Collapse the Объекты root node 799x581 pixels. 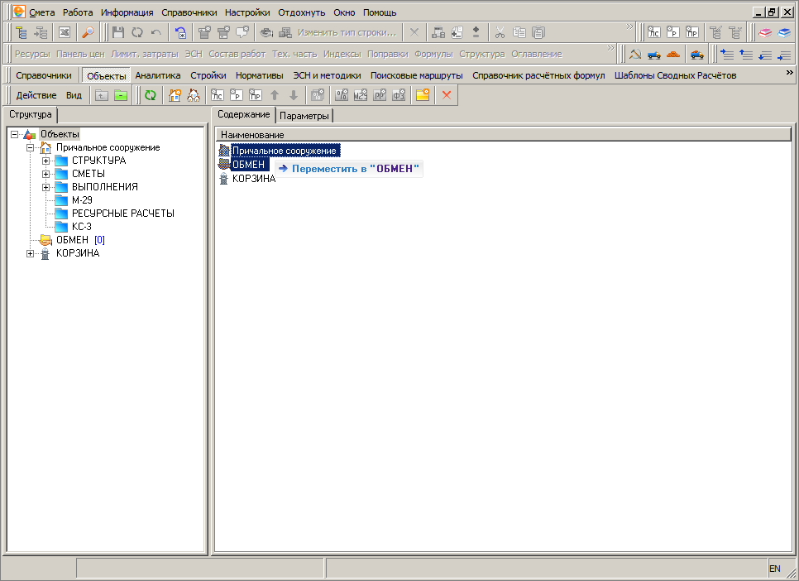(x=14, y=135)
